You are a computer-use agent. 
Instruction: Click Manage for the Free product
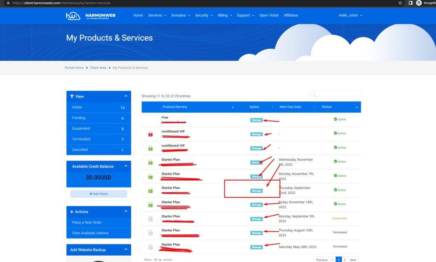point(256,120)
